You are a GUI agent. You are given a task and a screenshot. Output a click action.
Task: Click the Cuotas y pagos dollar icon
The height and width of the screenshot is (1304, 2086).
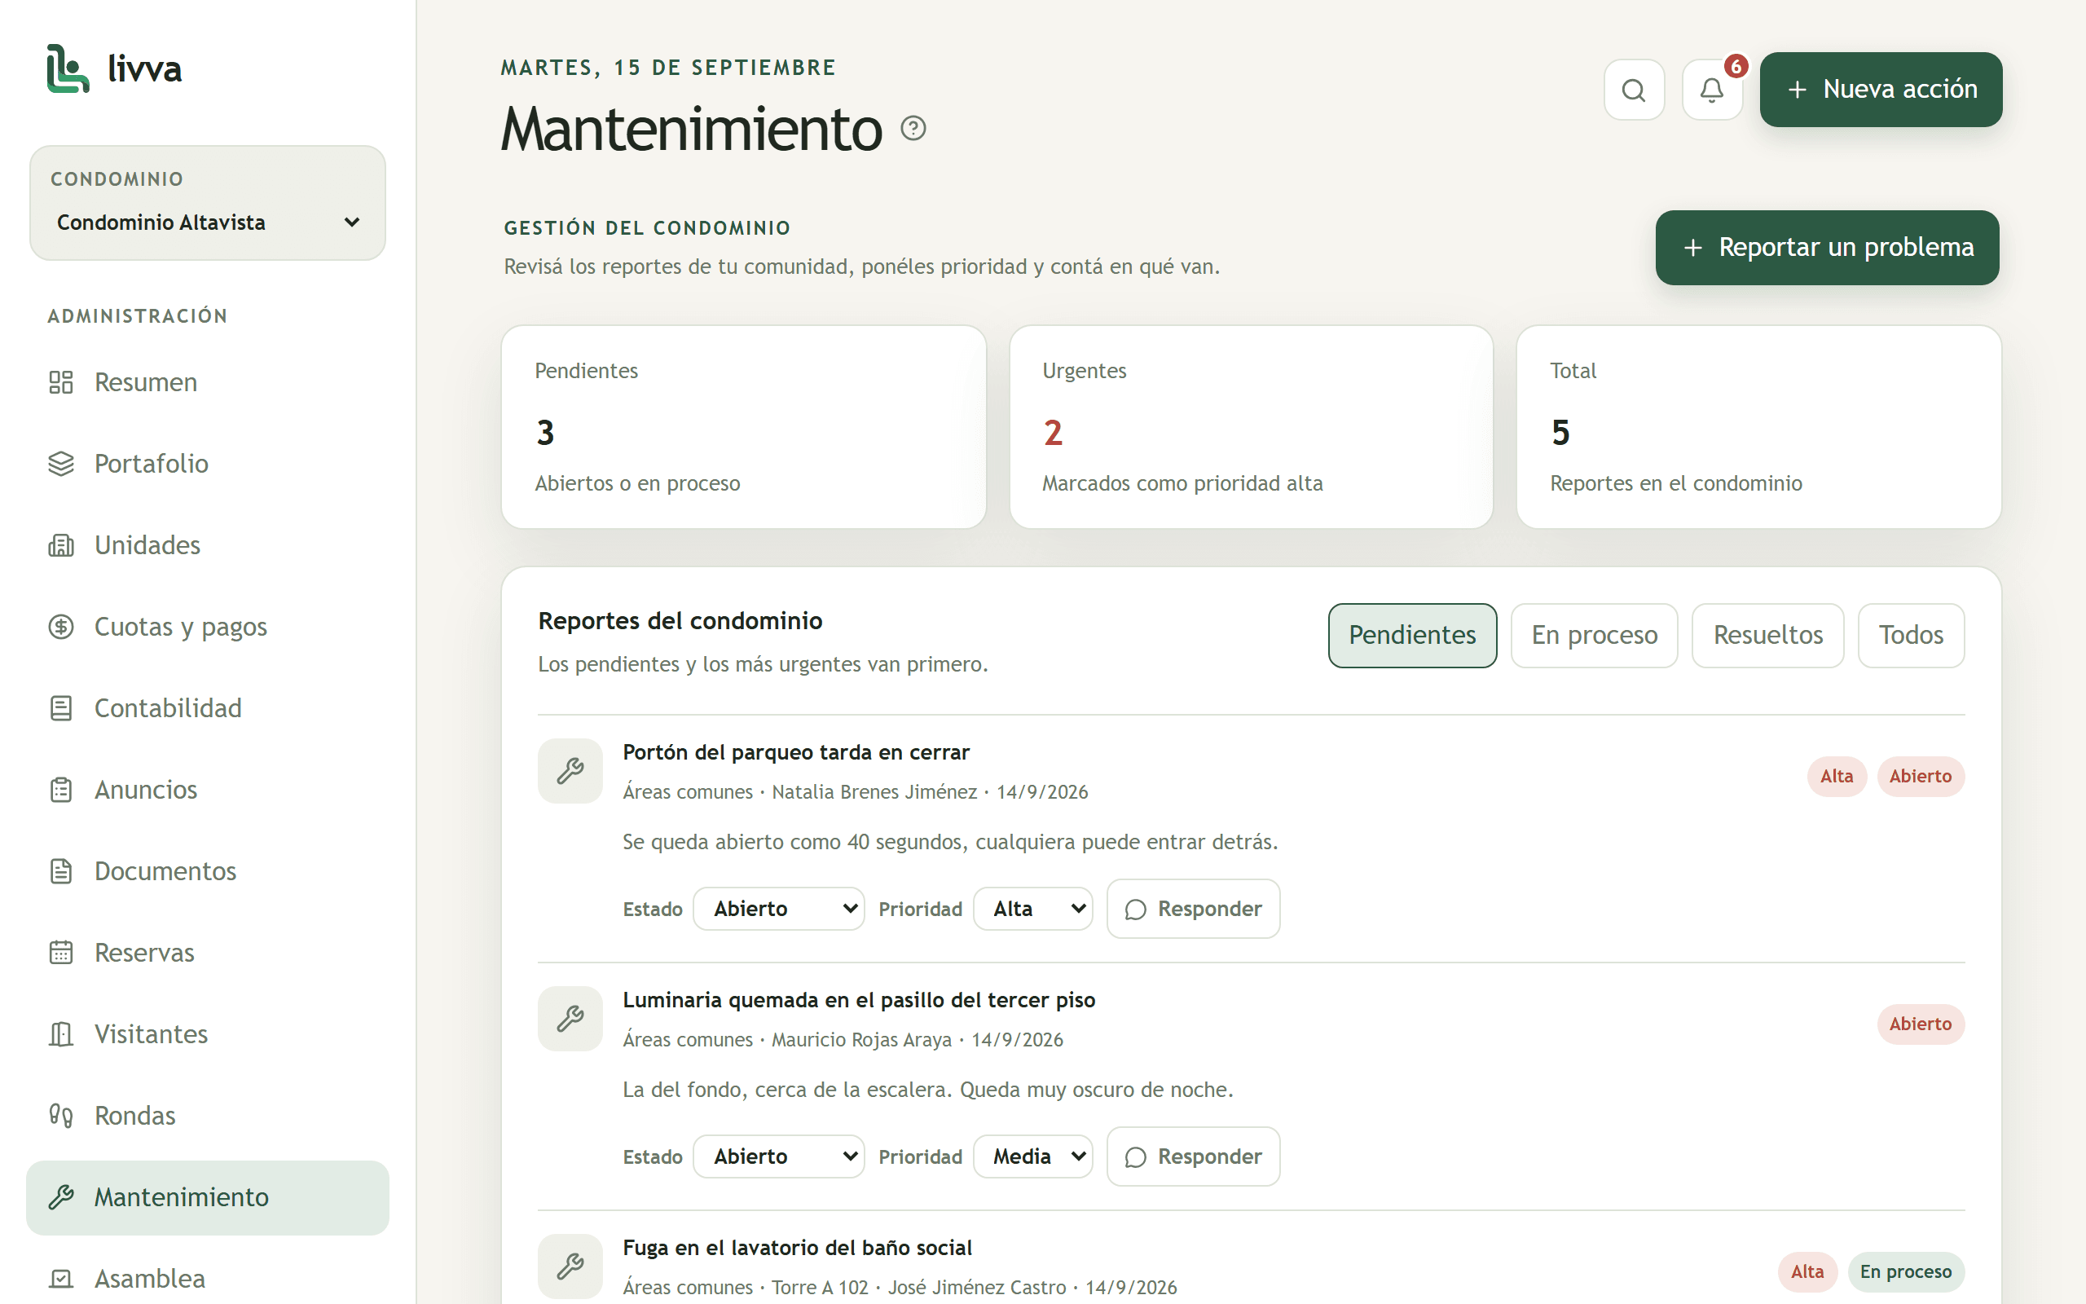coord(60,626)
